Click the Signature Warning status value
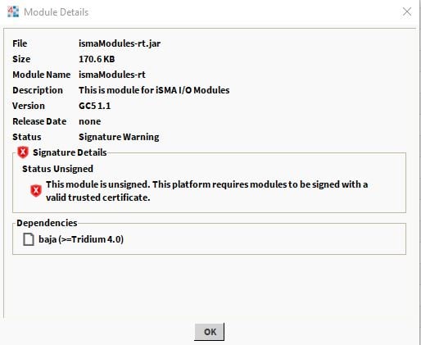The image size is (421, 345). (x=119, y=137)
